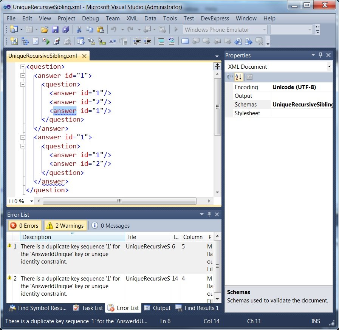Screen dimensions: 339x330
Task: Click the editor horizontal scrollbar thumb
Action: [119, 201]
